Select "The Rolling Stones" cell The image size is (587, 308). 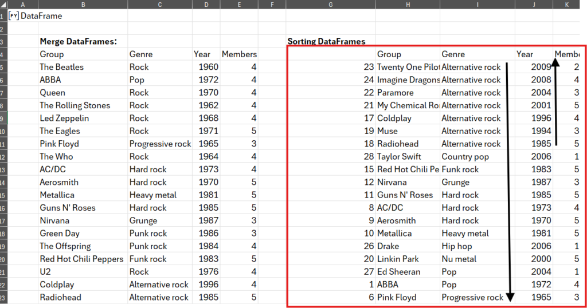point(83,105)
